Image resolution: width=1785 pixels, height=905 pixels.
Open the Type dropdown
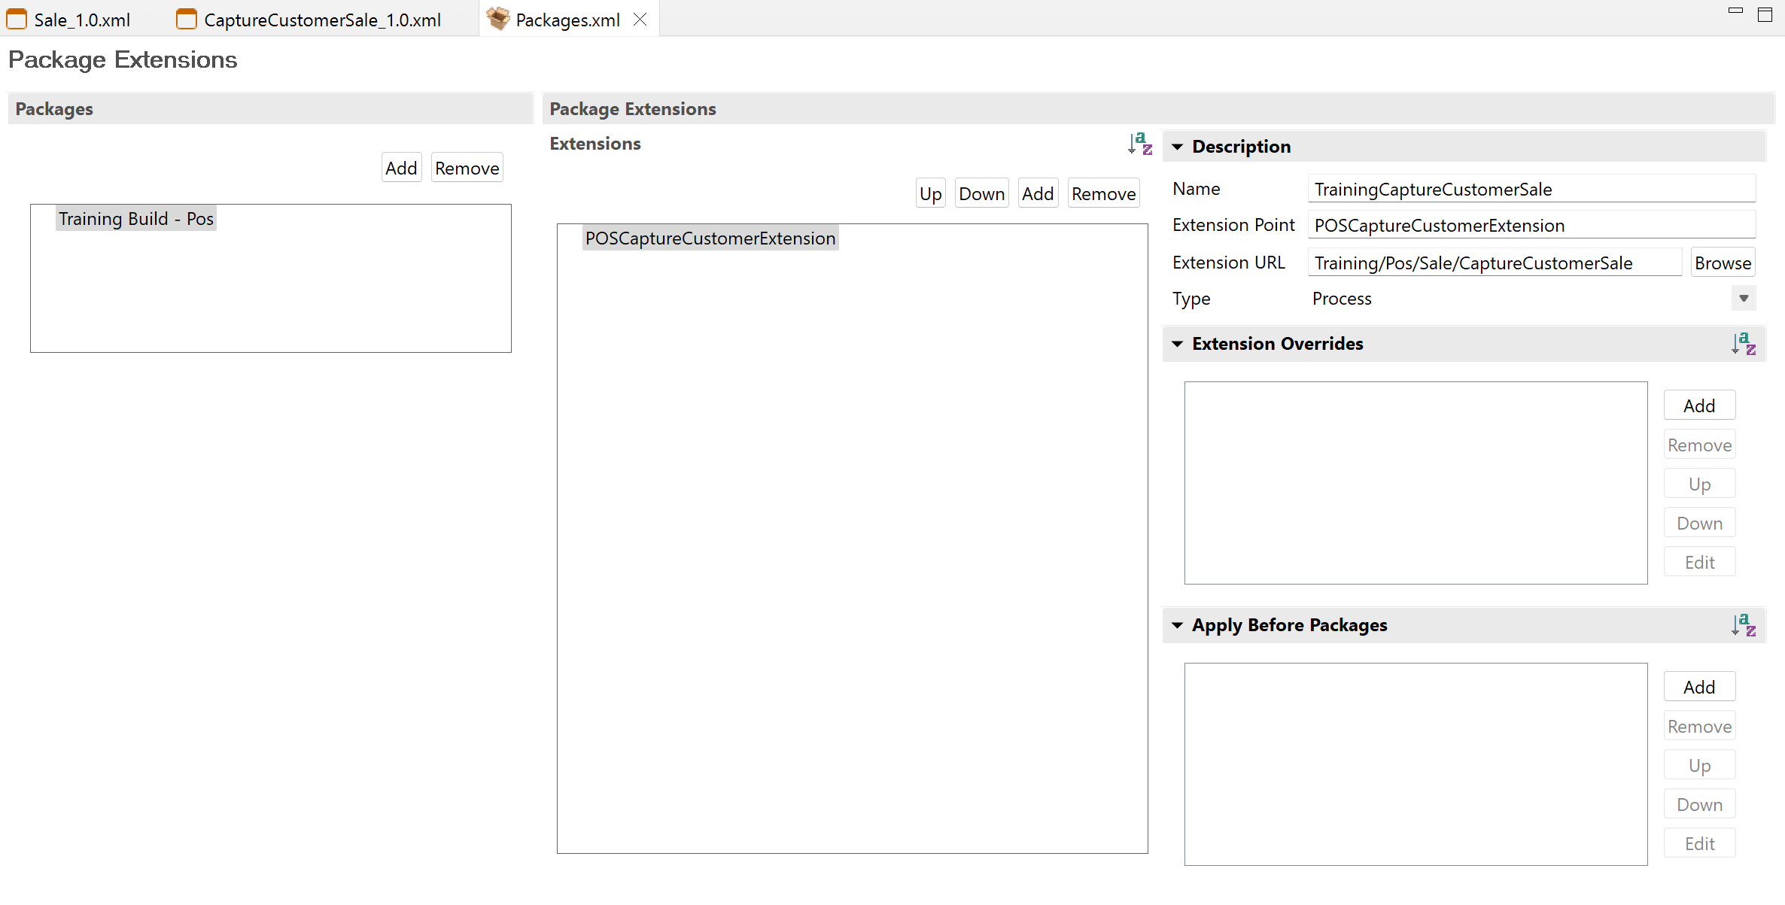pyautogui.click(x=1743, y=299)
